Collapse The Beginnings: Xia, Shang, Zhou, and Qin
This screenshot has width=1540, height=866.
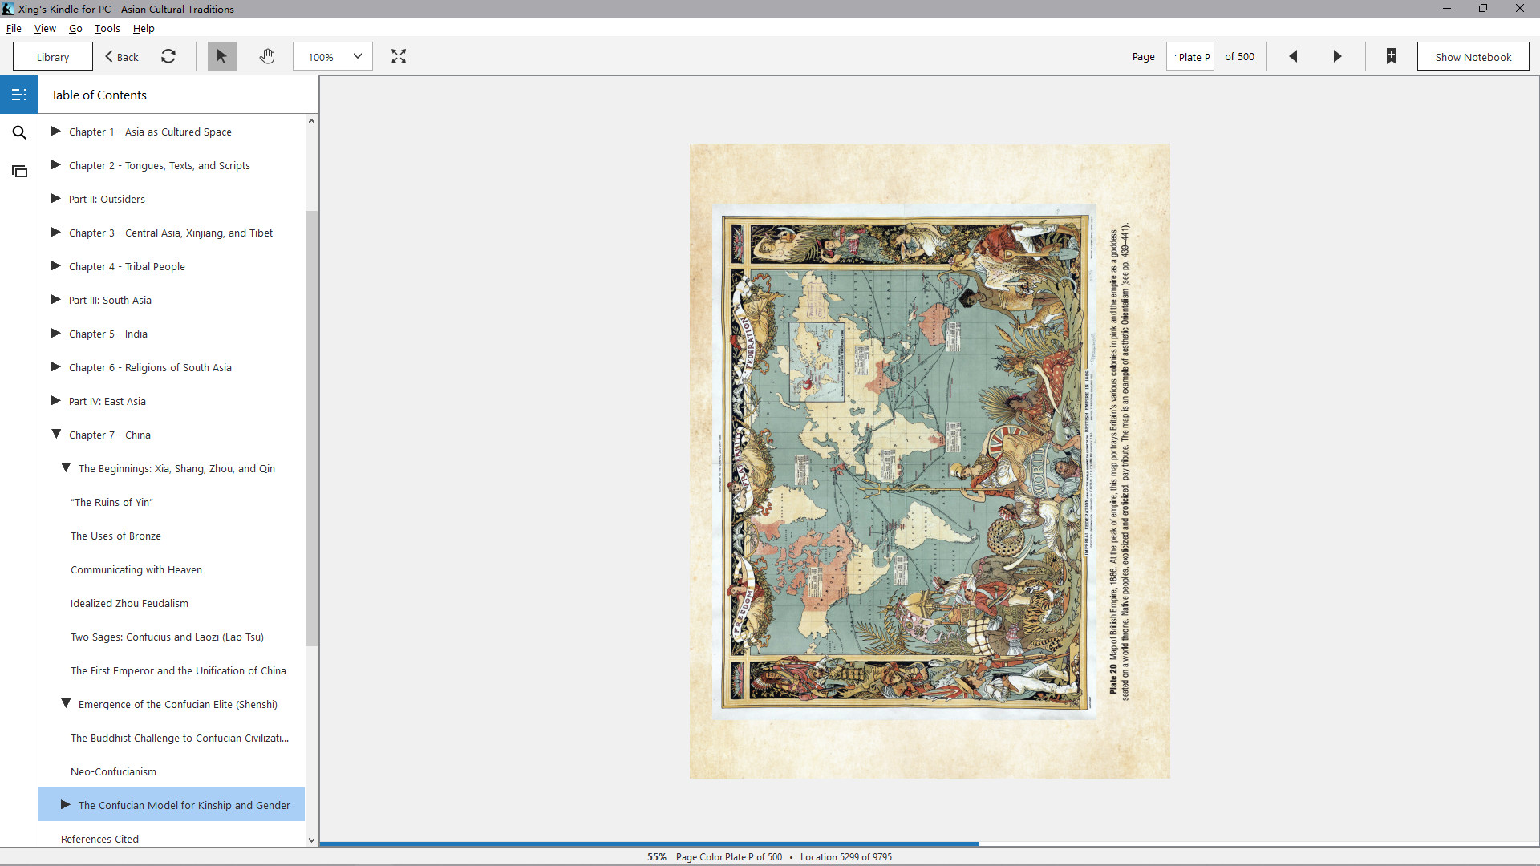click(x=66, y=467)
